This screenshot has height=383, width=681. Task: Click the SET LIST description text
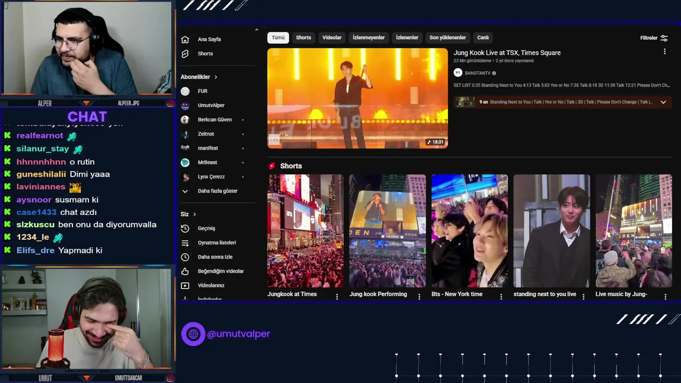click(561, 85)
